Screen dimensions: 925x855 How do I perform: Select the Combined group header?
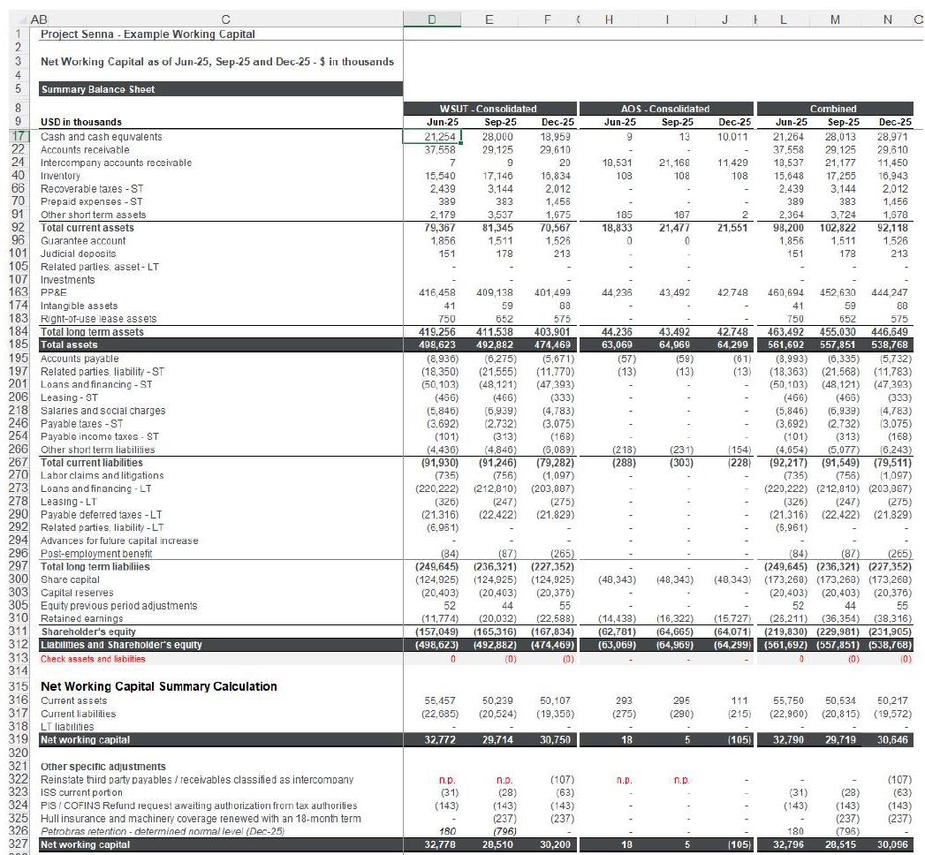(834, 109)
